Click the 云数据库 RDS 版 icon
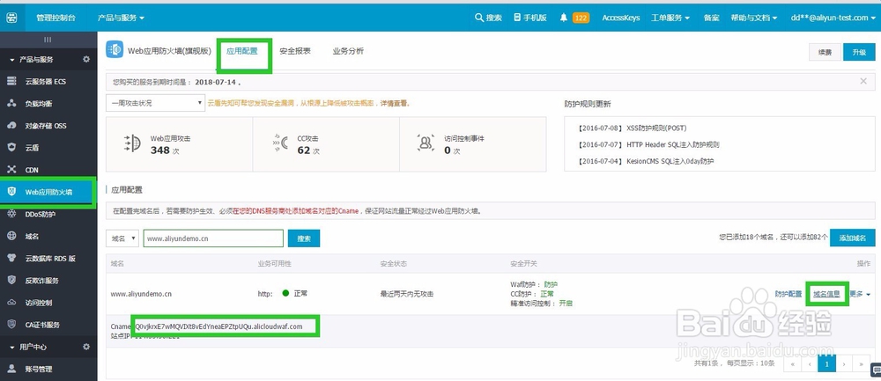881x381 pixels. point(11,258)
